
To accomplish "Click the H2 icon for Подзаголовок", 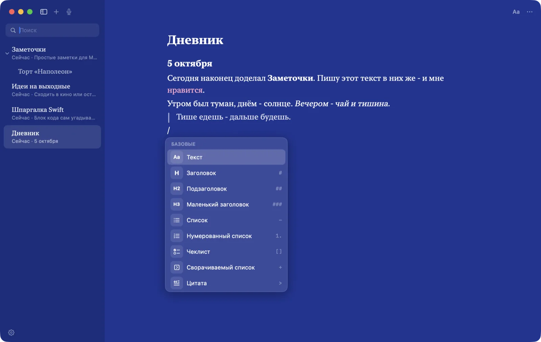I will click(177, 189).
